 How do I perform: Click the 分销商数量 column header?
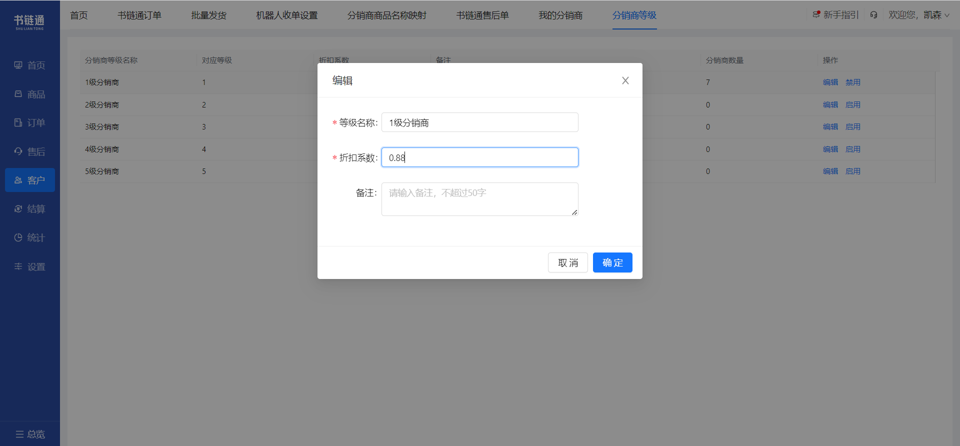pos(724,60)
